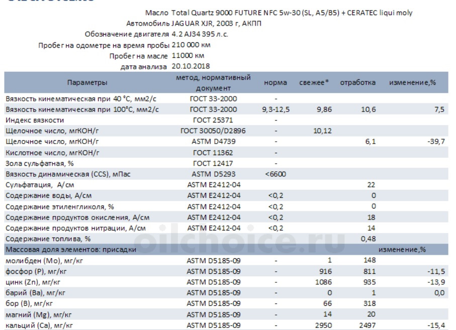This screenshot has height=330, width=456.
Task: Click 'магний (Mg), мг/кг' row label
Action: (39, 314)
